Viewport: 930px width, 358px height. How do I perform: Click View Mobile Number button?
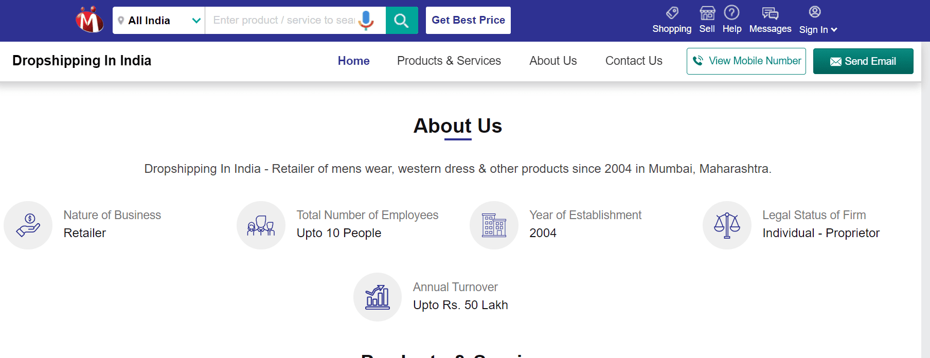pyautogui.click(x=746, y=61)
